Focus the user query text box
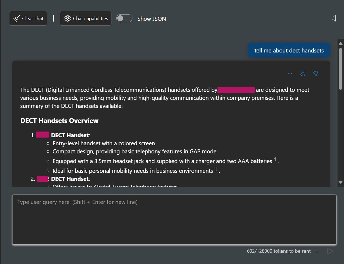344x264 pixels. point(174,220)
